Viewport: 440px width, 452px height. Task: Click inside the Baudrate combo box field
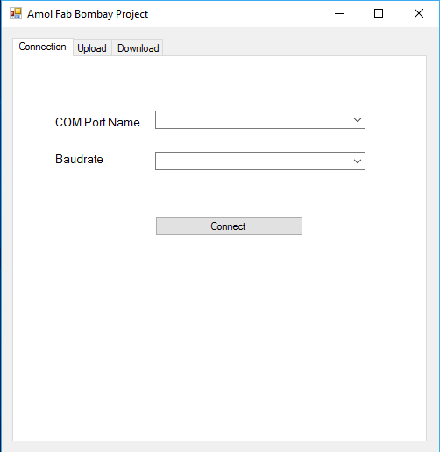pos(260,161)
